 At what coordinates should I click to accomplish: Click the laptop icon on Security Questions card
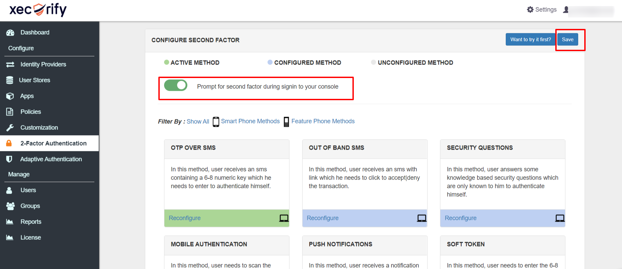[560, 218]
